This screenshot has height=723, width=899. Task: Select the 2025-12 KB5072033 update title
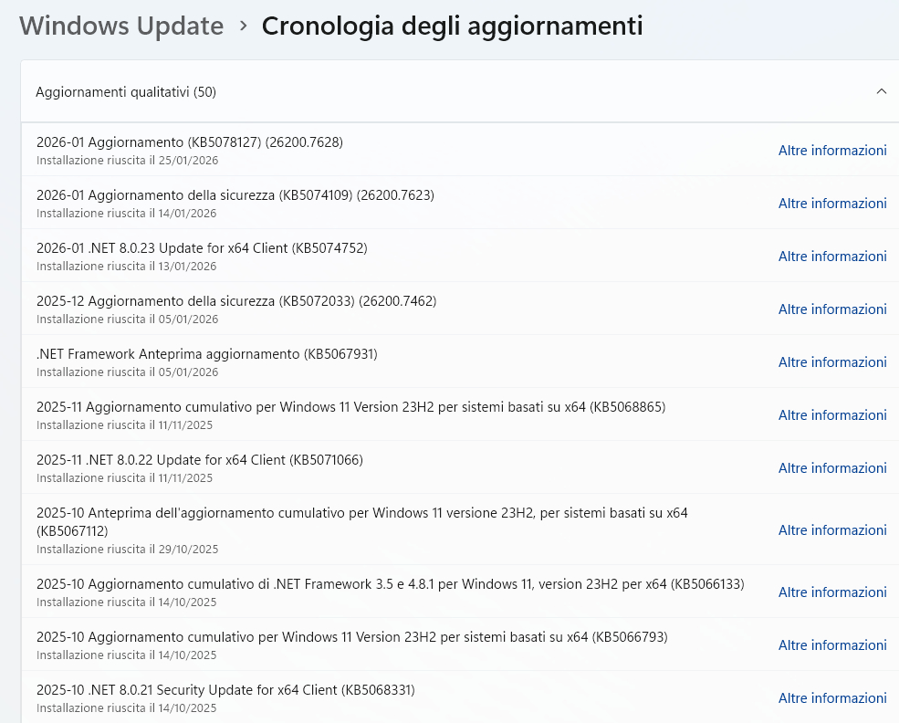(236, 301)
